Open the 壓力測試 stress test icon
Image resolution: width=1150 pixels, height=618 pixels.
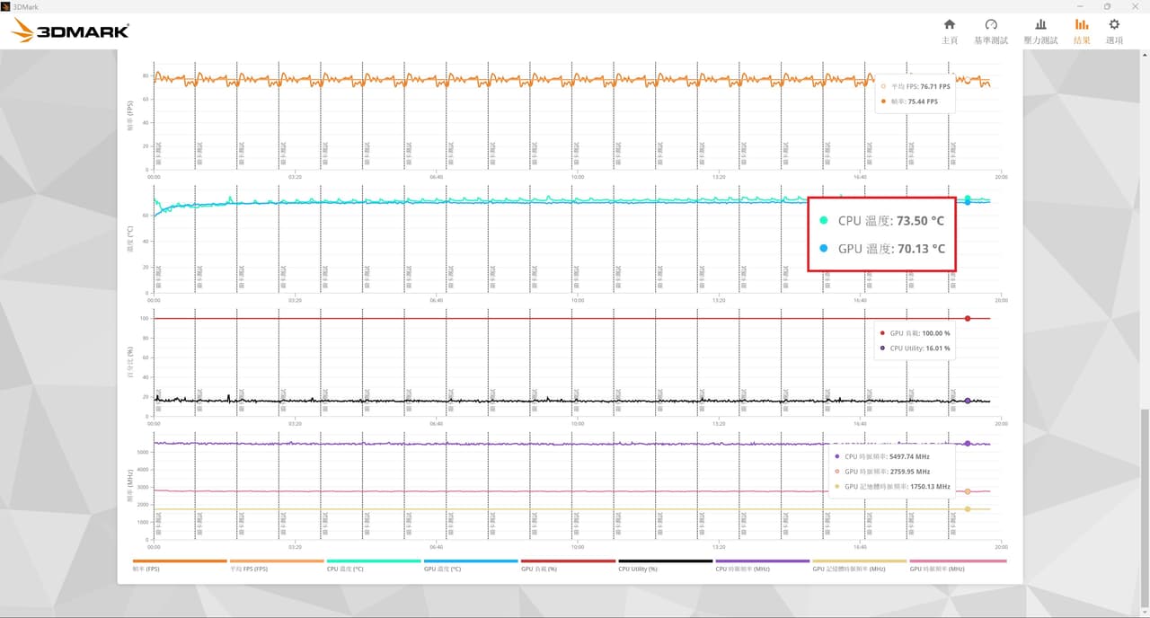click(x=1040, y=31)
